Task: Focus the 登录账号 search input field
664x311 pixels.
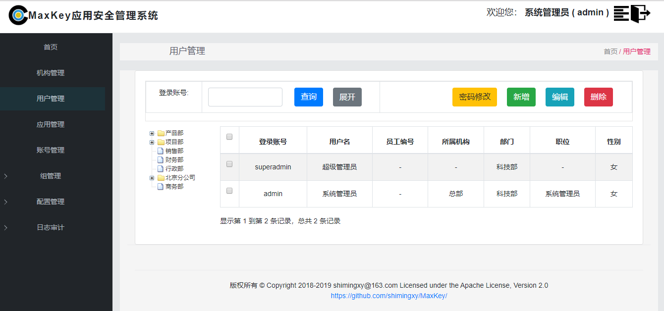Action: 245,97
